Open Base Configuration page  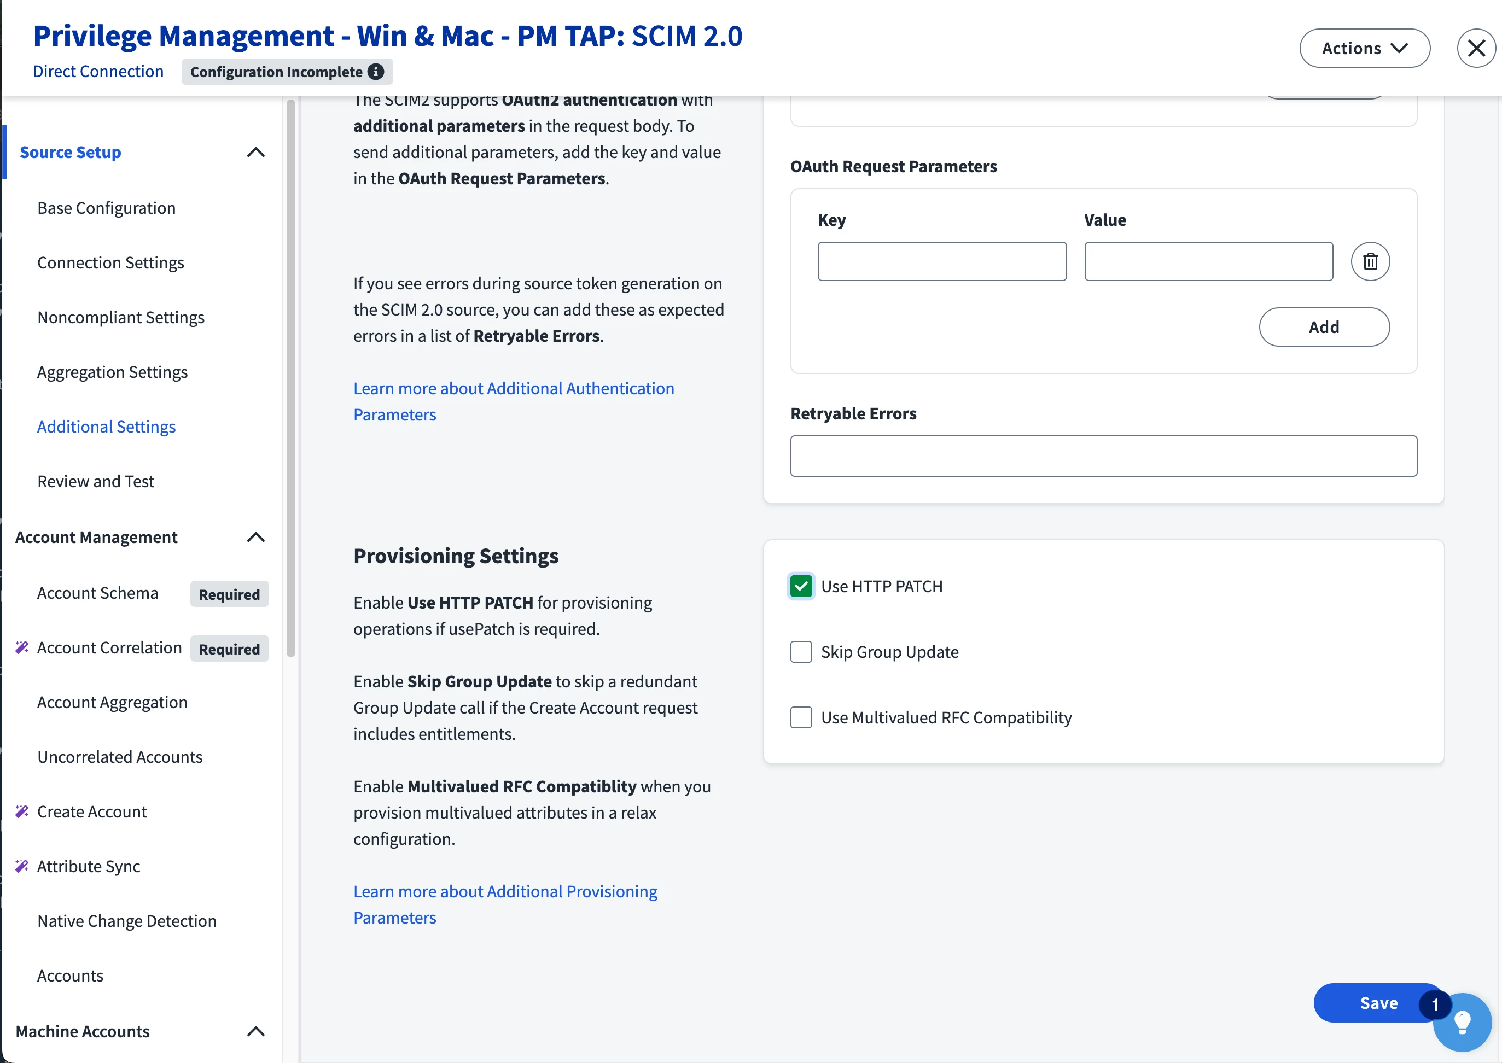[106, 207]
